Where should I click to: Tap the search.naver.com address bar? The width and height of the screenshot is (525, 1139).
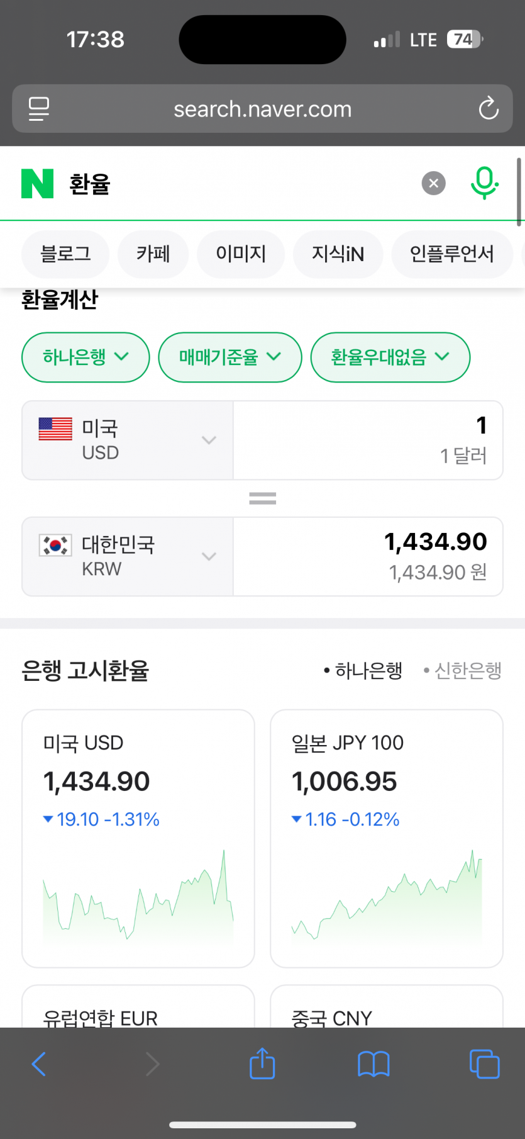(x=262, y=109)
